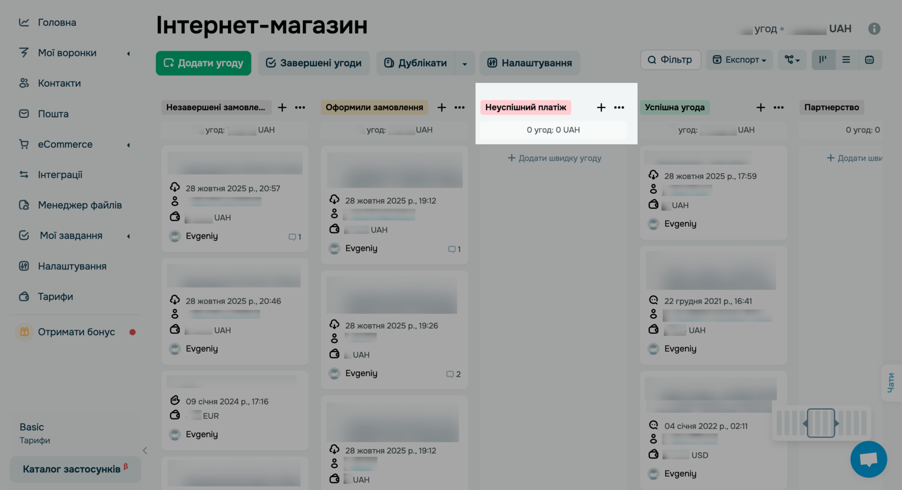Click Додати швидку угоду in Неуспішний платіж
The image size is (902, 490).
coord(554,158)
